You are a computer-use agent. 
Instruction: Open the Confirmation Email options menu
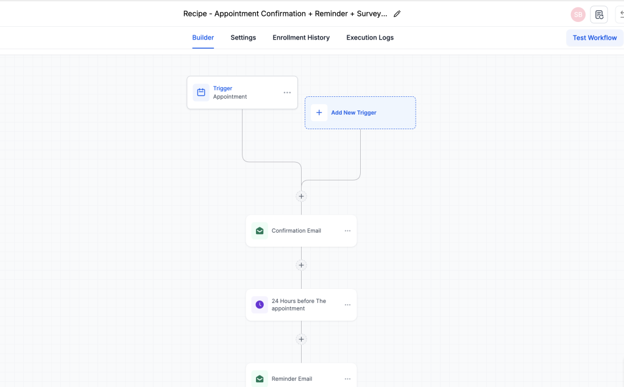point(347,230)
